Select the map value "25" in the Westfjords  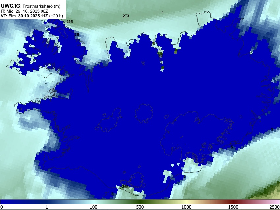point(77,35)
